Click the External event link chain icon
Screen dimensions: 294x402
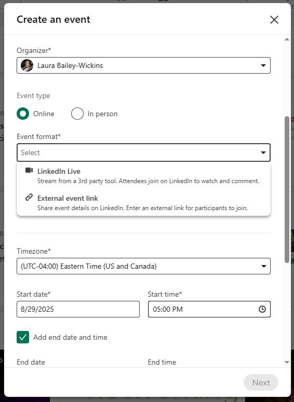29,198
